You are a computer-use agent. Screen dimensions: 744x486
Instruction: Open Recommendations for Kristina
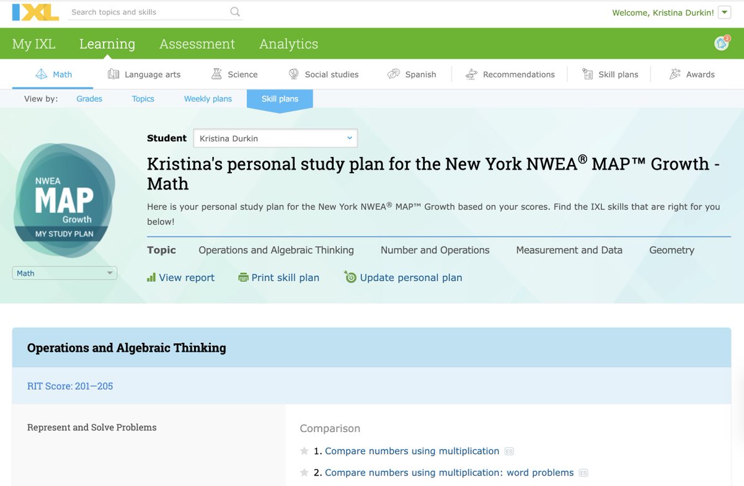tap(510, 74)
